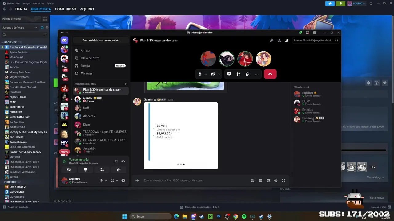Screen dimensions: 394x221
Task: Launch activities button in voice panel
Action: [102, 169]
